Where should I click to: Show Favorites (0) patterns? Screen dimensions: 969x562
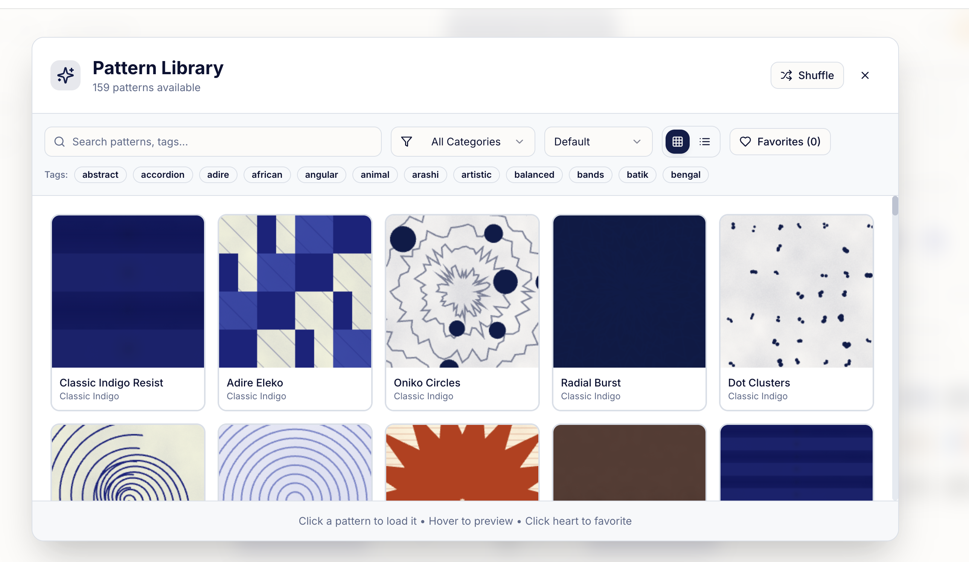pyautogui.click(x=780, y=142)
